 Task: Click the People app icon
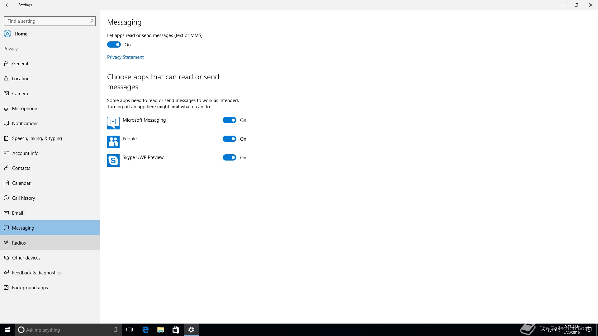point(113,142)
